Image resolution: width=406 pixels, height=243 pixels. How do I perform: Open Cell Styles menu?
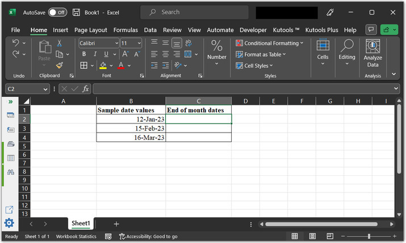pyautogui.click(x=254, y=65)
